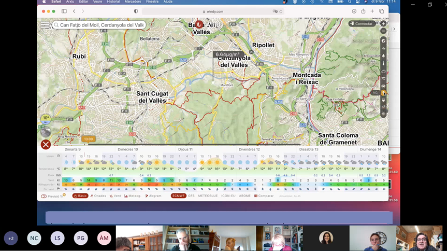Screen dimensions: 447x251
Task: Switch to the Onades tab
Action: click(x=98, y=196)
